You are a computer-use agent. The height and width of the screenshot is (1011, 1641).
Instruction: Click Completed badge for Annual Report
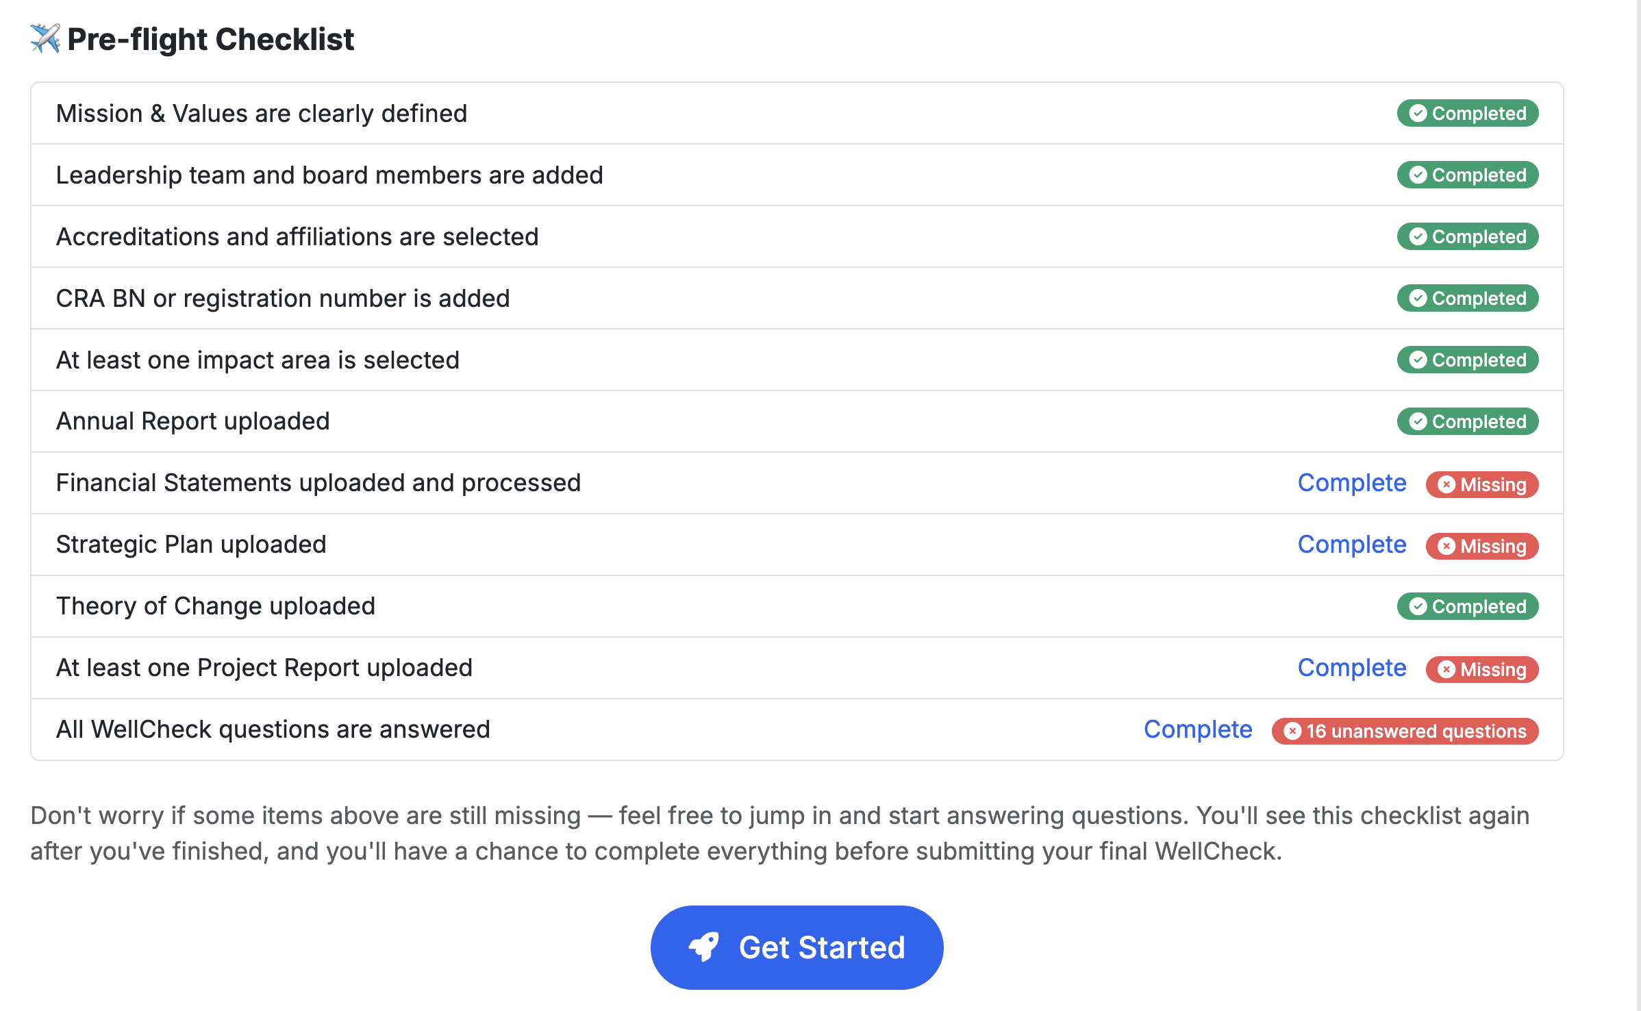(1468, 421)
